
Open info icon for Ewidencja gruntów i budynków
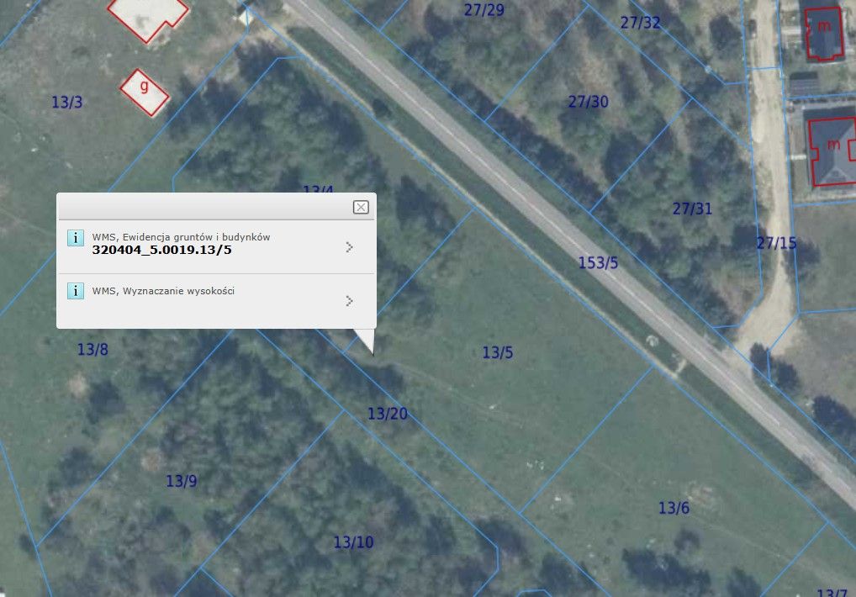76,238
